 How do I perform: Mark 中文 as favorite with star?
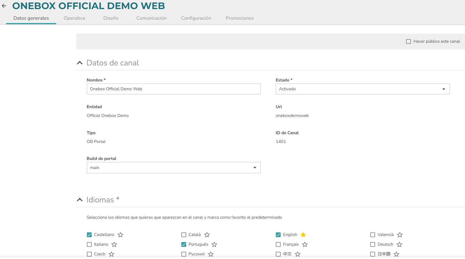[298, 254]
